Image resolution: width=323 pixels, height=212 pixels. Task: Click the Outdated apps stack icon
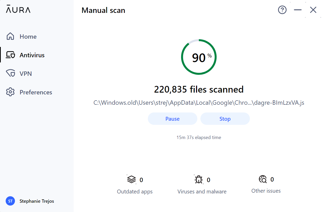click(131, 179)
